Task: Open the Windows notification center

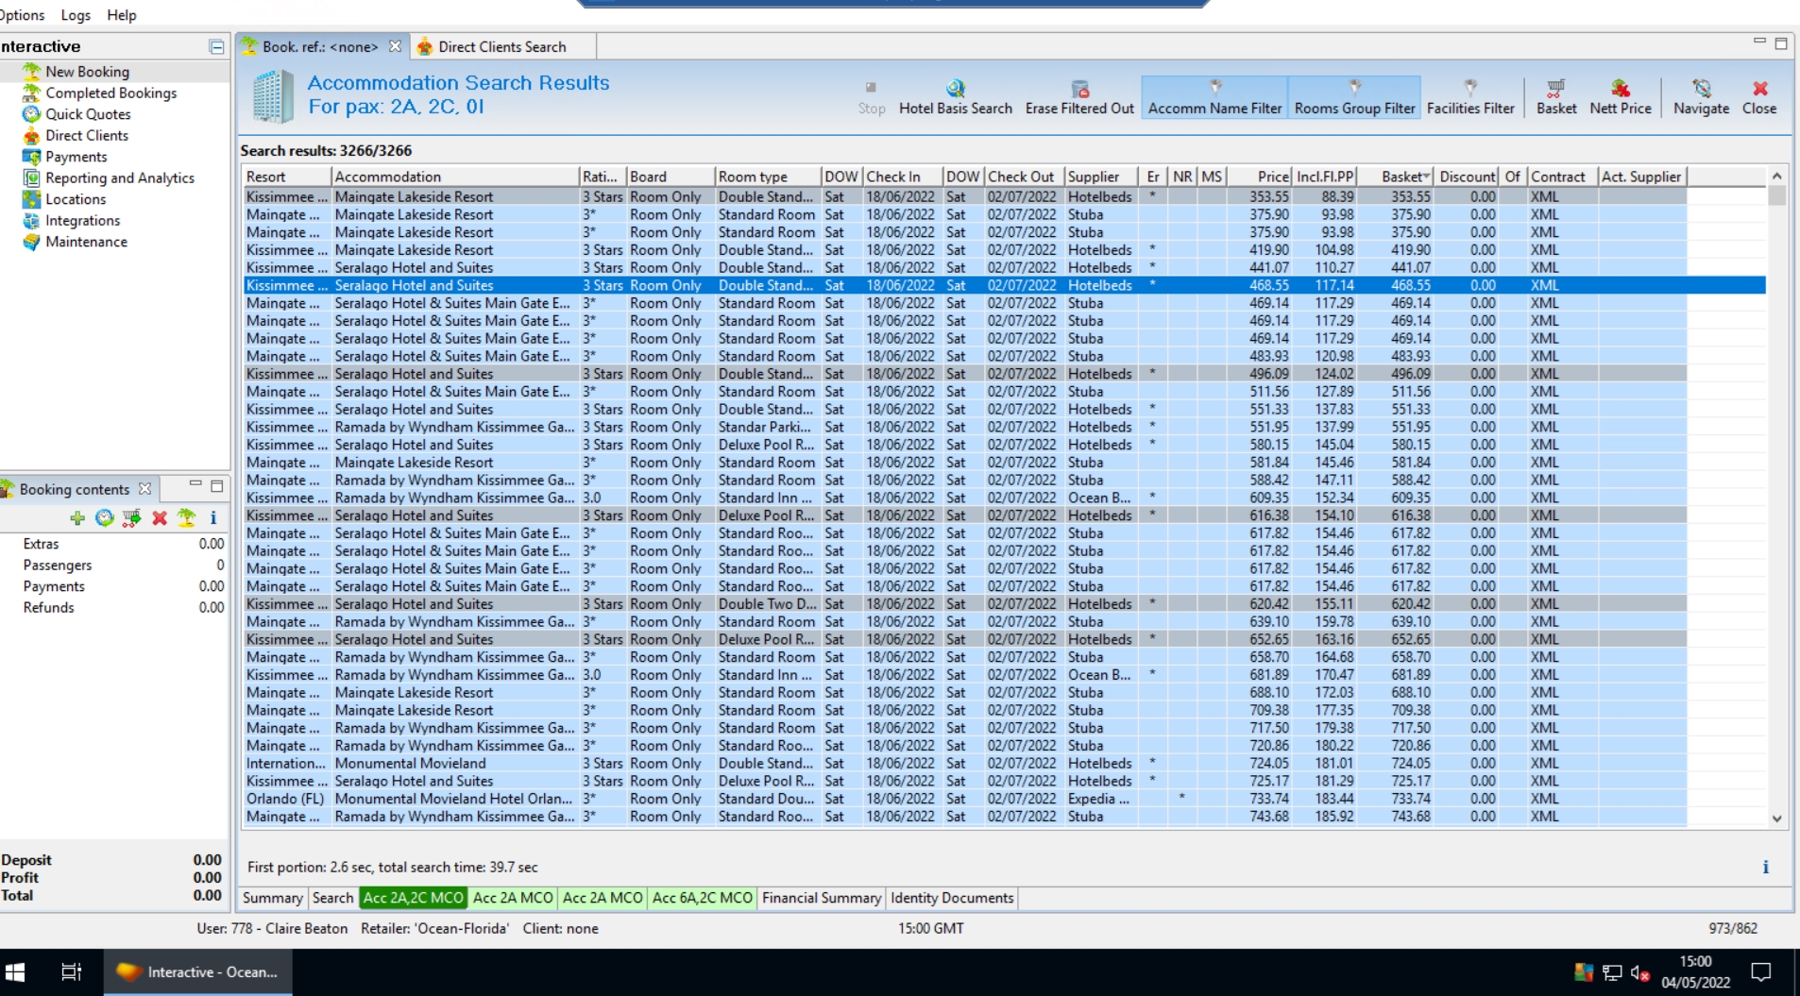Action: point(1761,972)
